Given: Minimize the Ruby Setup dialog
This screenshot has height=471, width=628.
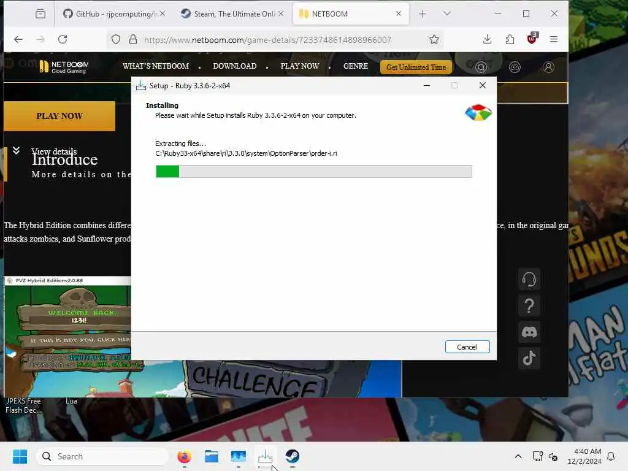Looking at the screenshot, I should 427,85.
